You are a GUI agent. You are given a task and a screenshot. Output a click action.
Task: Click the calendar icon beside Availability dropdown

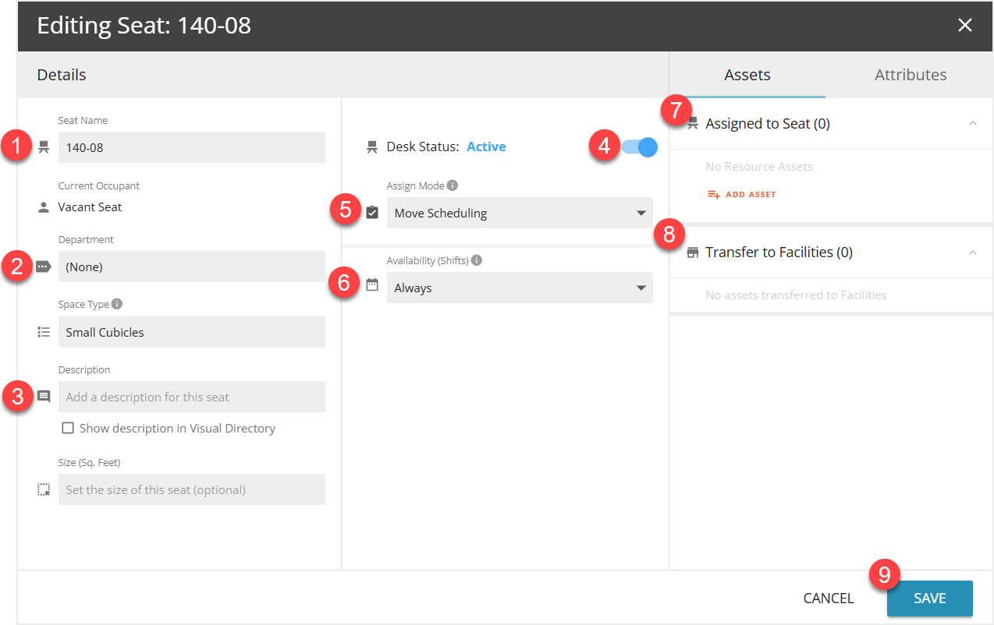pyautogui.click(x=372, y=285)
